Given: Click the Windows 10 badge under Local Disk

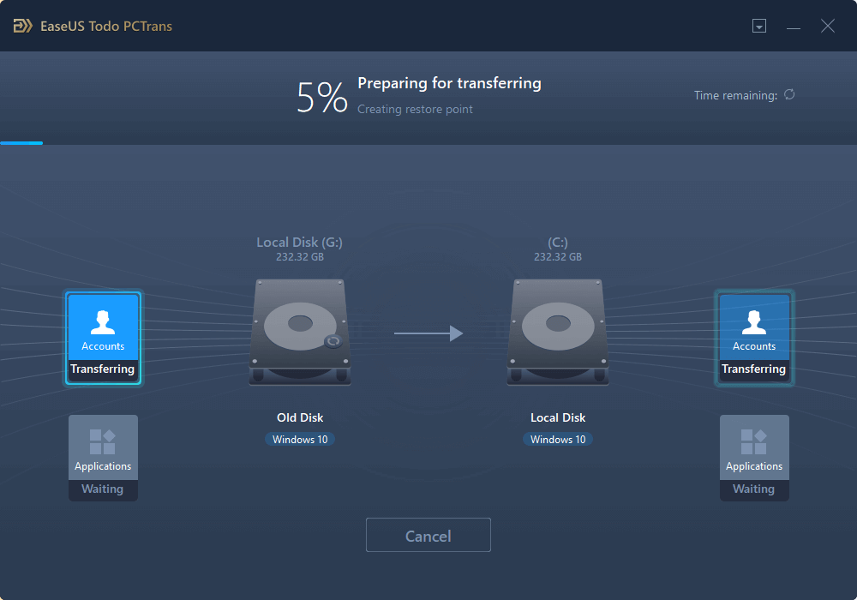Looking at the screenshot, I should point(558,440).
